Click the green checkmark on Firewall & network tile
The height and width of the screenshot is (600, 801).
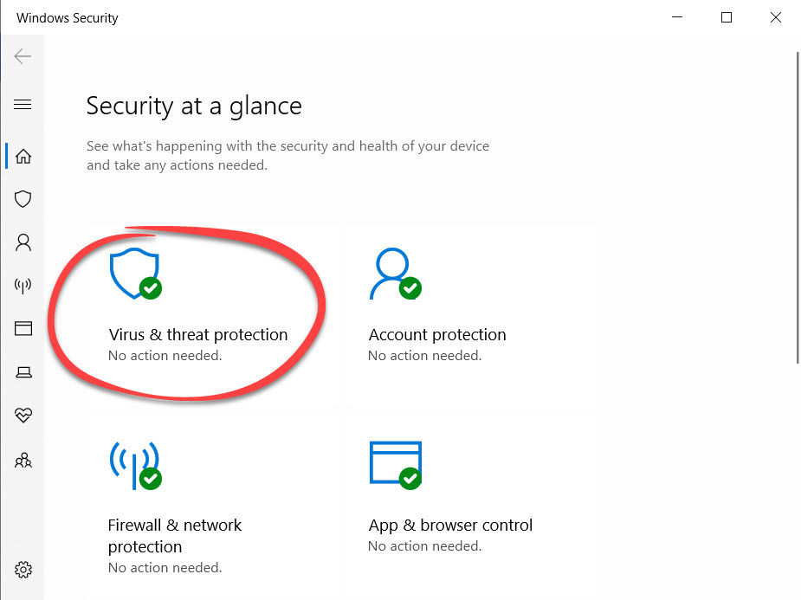click(149, 478)
